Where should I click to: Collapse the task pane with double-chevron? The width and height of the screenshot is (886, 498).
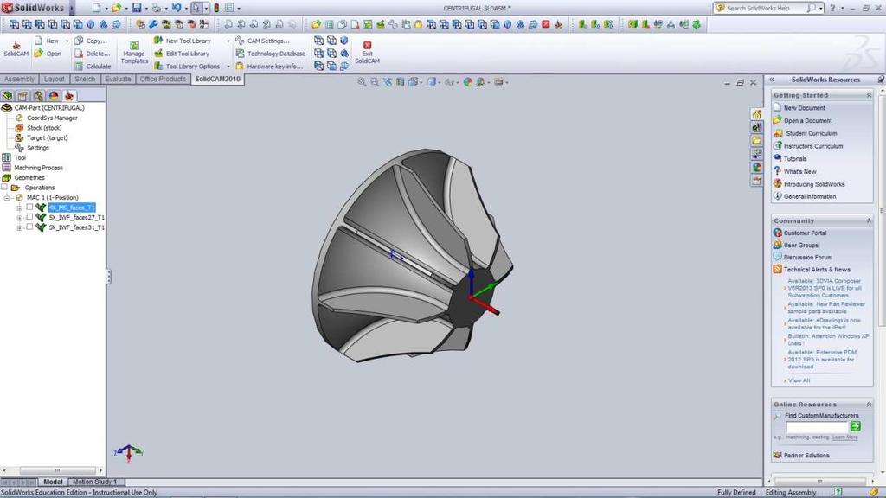[772, 80]
